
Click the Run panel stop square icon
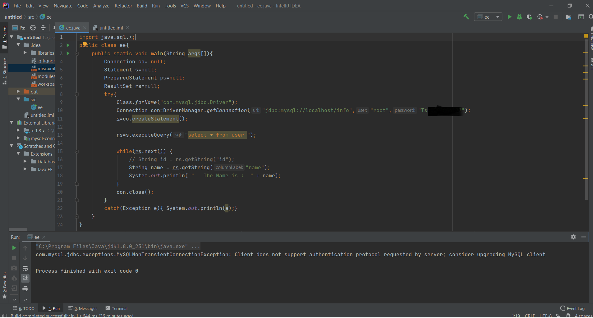(14, 258)
